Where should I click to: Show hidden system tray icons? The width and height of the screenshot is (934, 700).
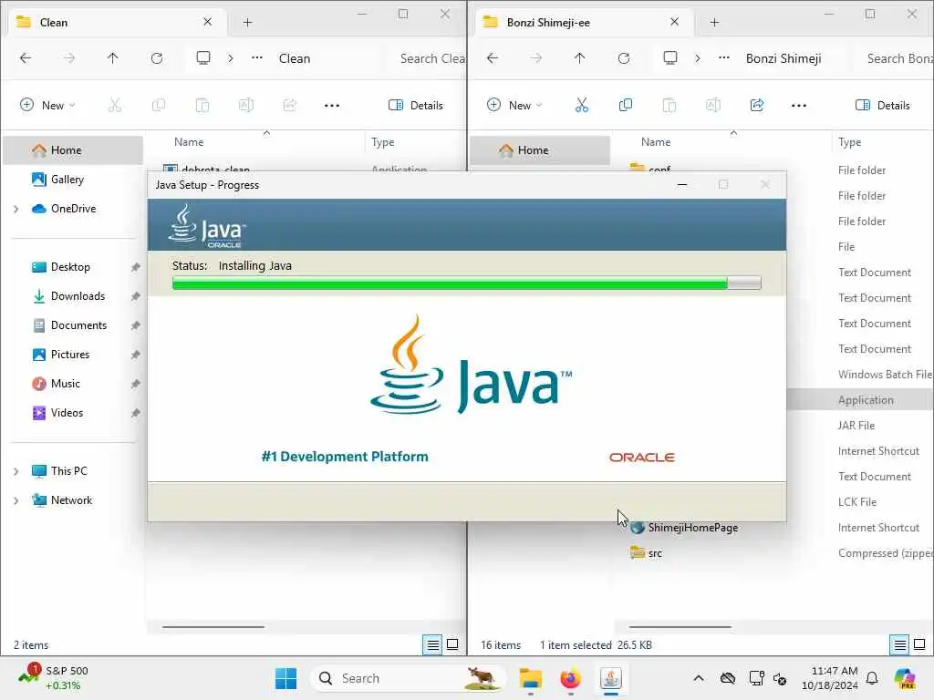[699, 678]
